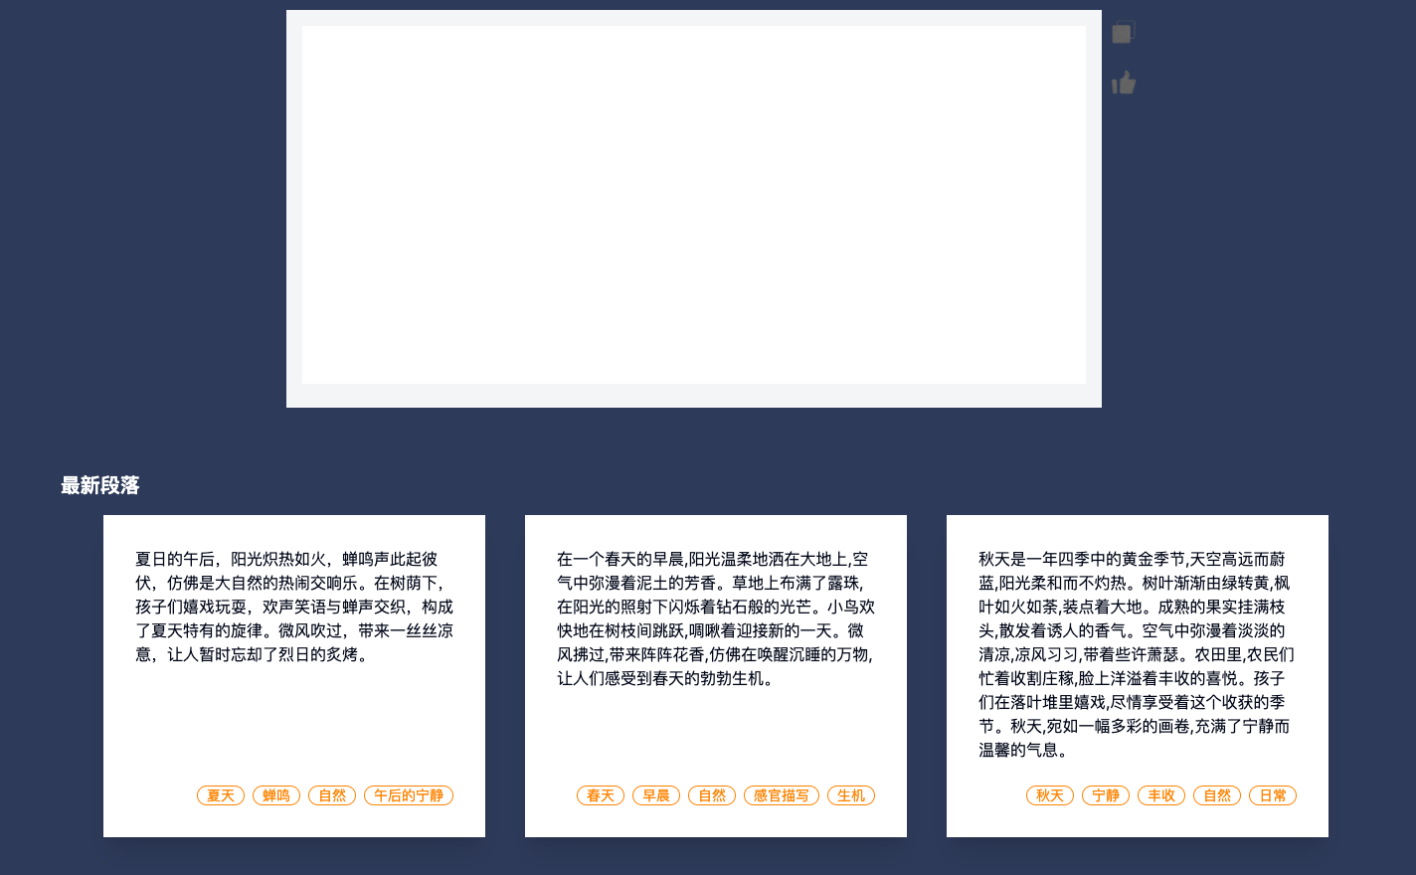1416x875 pixels.
Task: Select the 自然 tag on the summer card
Action: 331,795
